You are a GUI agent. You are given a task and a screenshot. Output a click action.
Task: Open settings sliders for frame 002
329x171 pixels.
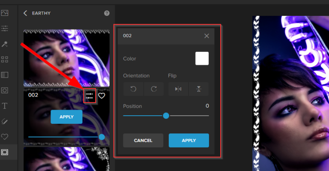pos(90,96)
